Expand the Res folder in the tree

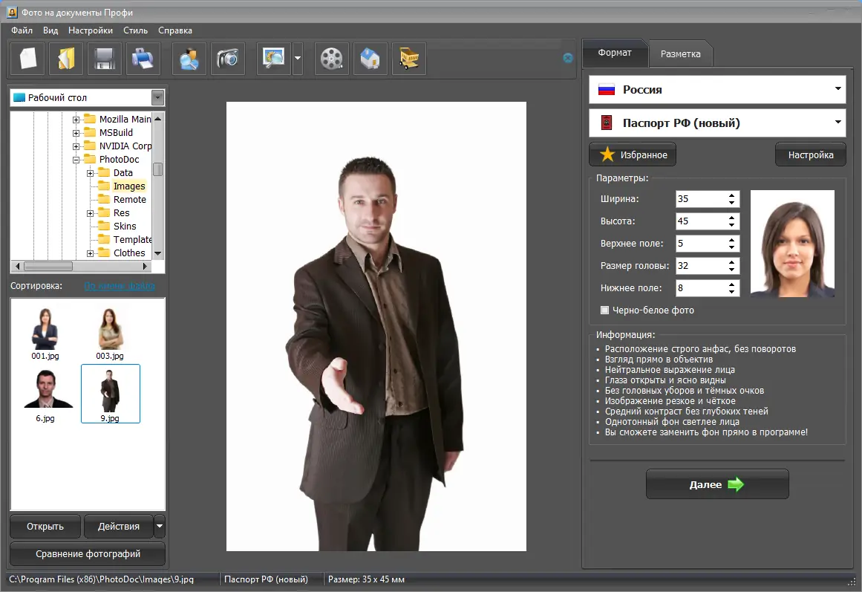pos(90,213)
